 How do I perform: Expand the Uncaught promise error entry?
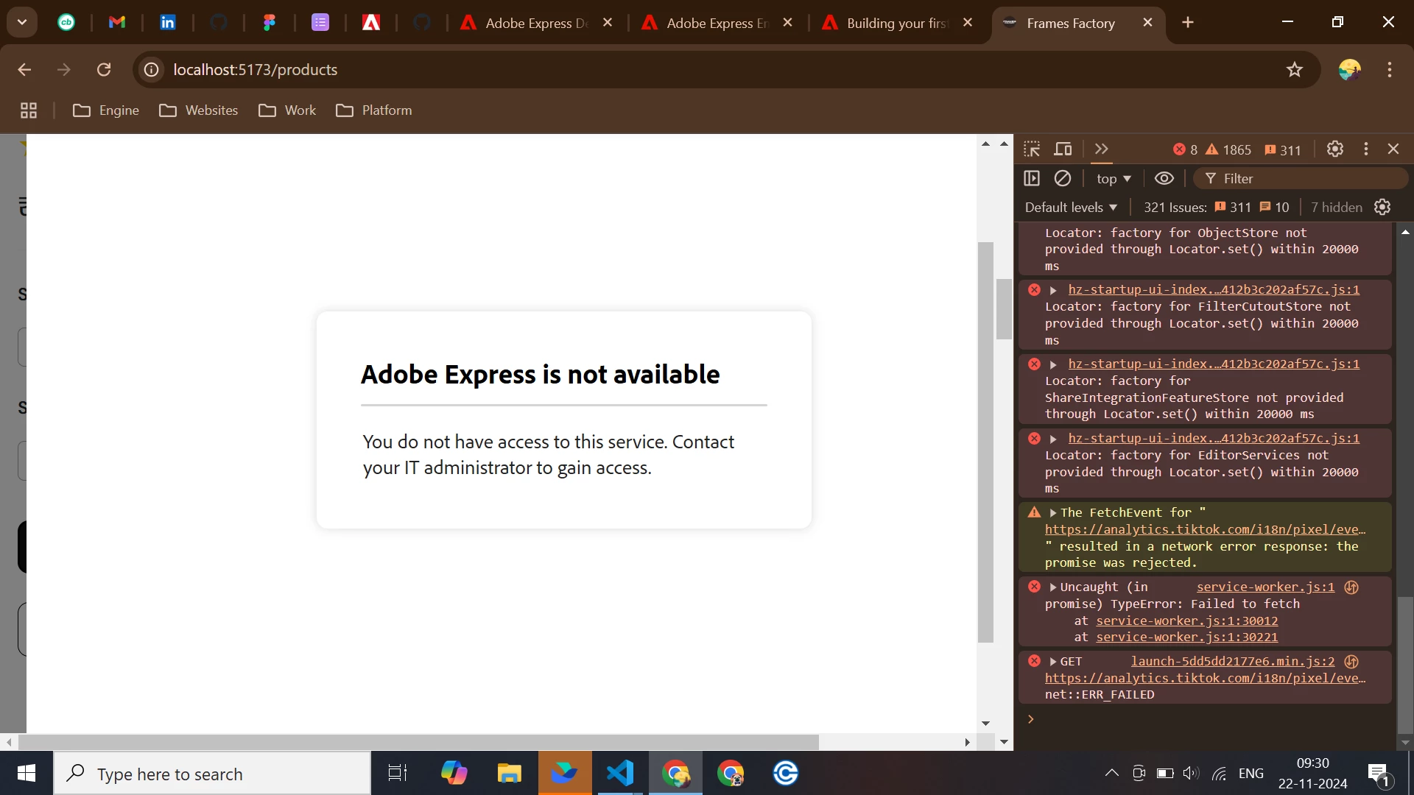click(1053, 587)
